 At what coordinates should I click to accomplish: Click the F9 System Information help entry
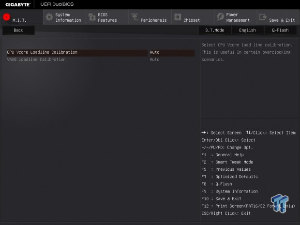click(x=229, y=191)
